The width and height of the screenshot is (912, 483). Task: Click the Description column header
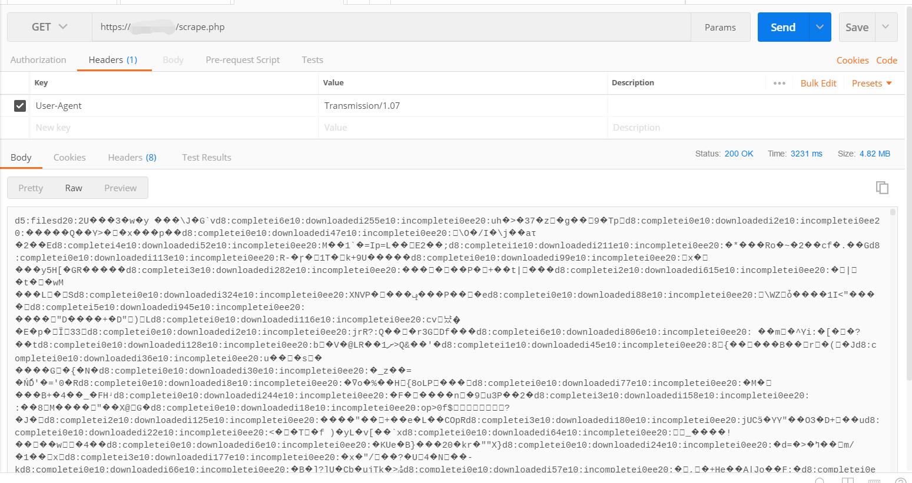pos(633,82)
